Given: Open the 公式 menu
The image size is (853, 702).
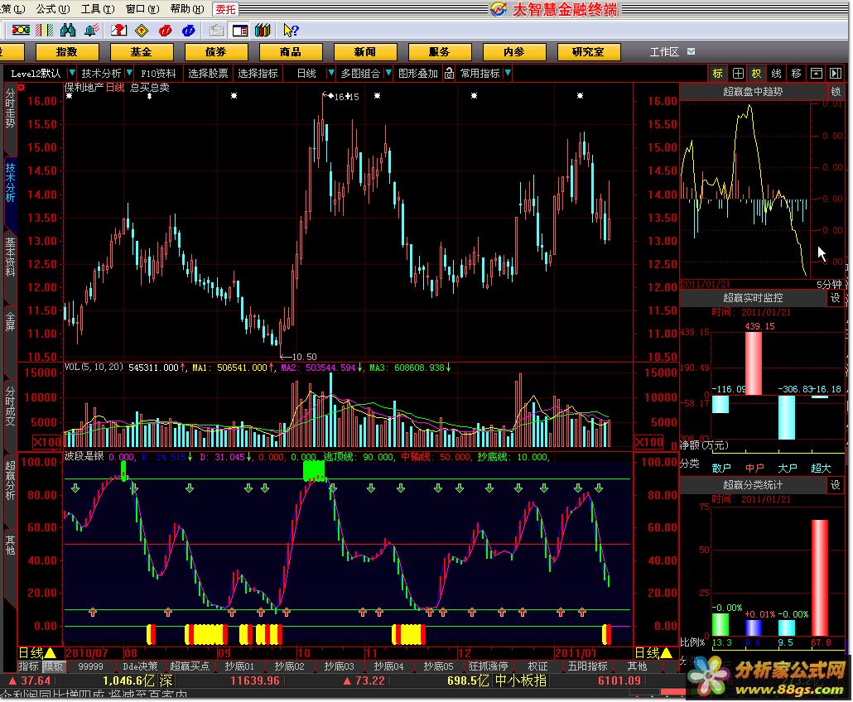Looking at the screenshot, I should pyautogui.click(x=53, y=9).
